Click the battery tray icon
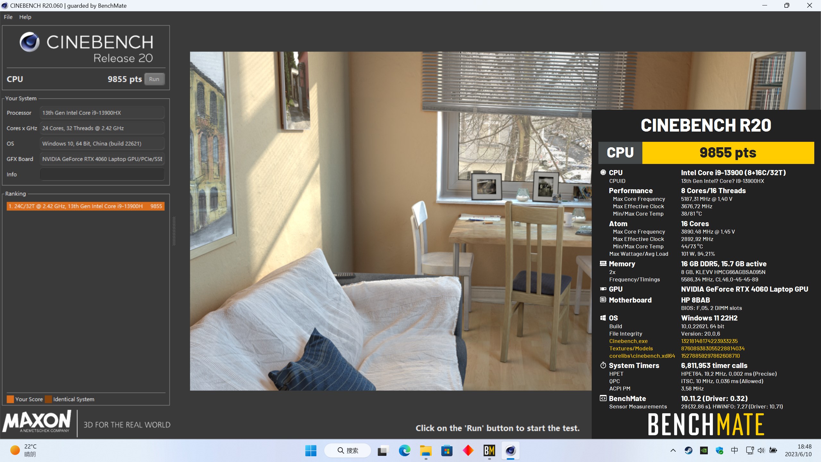This screenshot has width=821, height=462. 773,450
